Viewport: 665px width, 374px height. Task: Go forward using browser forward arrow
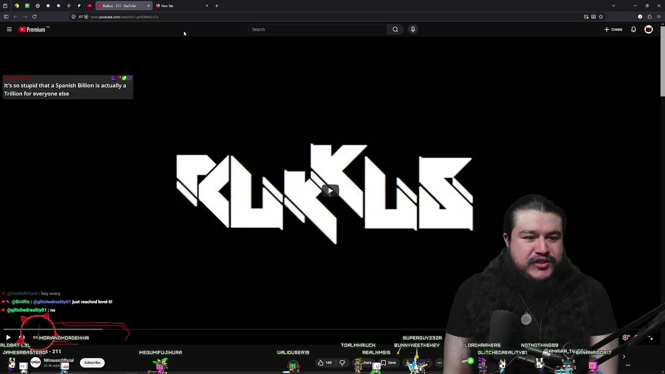(x=24, y=17)
